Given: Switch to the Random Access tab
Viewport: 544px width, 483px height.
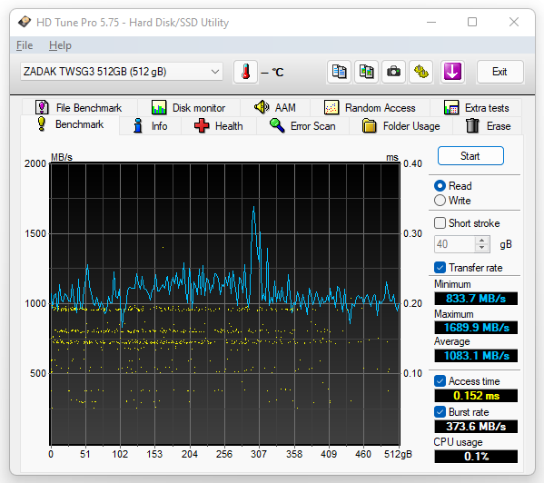Looking at the screenshot, I should pos(370,108).
